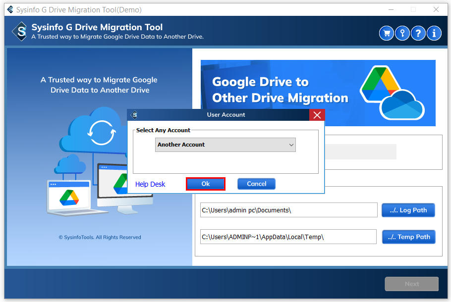Screen dimensions: 451x302
Task: Close the User Account dialog
Action: tap(317, 115)
